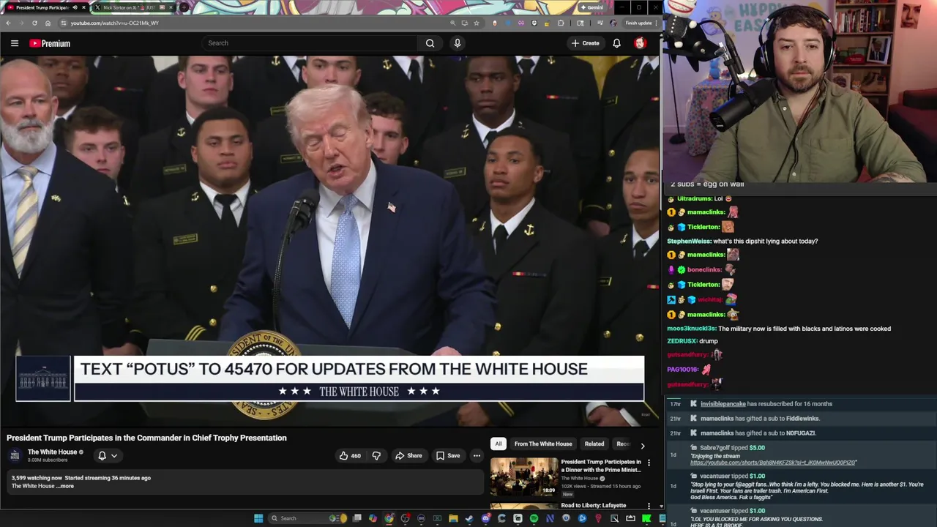Image resolution: width=937 pixels, height=527 pixels.
Task: Open the Gemini button in the browser
Action: point(591,7)
